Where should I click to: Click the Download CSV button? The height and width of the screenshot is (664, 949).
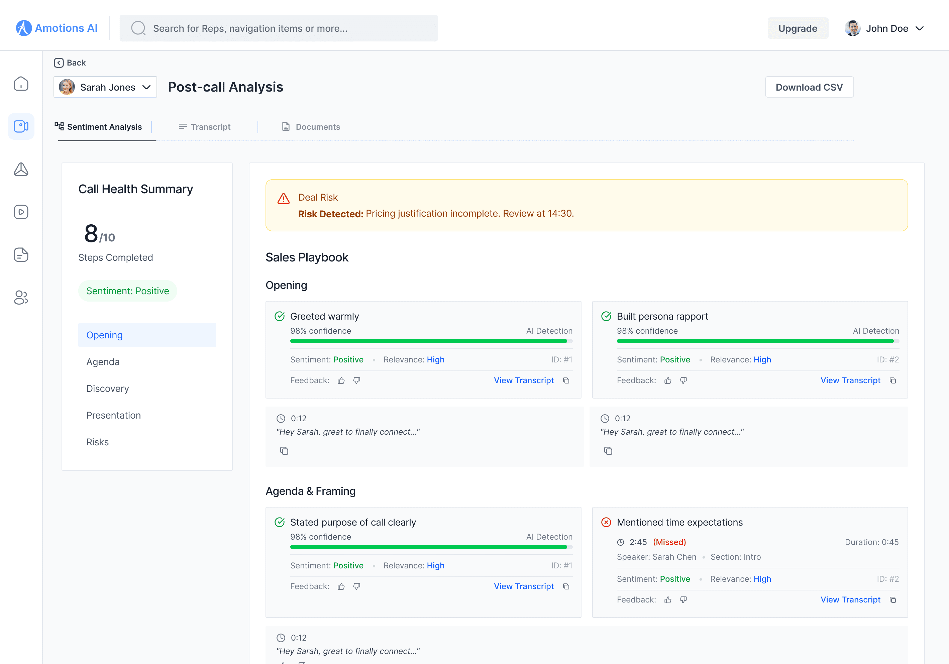click(809, 87)
